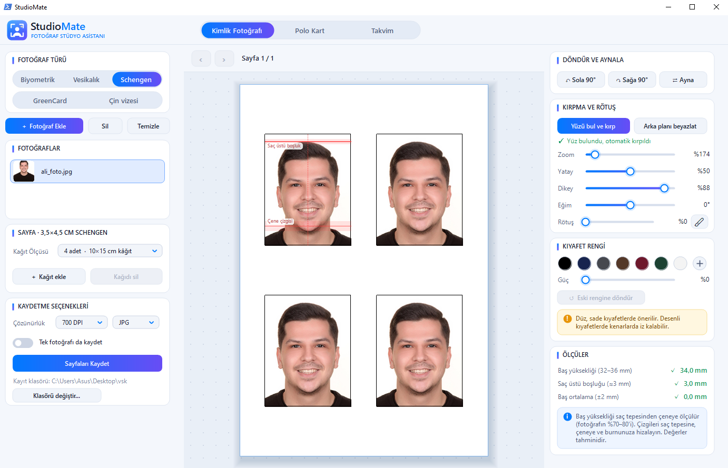Click the blue info icon
Viewport: 728px width, 468px height.
(567, 416)
